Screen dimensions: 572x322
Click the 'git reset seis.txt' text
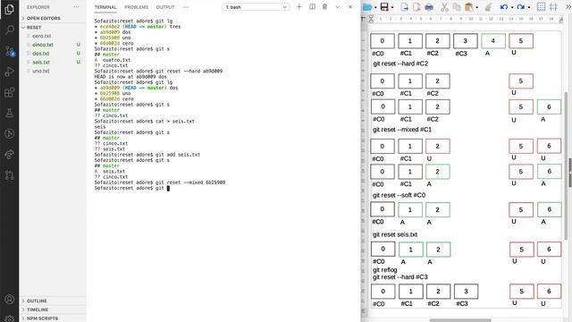395,234
